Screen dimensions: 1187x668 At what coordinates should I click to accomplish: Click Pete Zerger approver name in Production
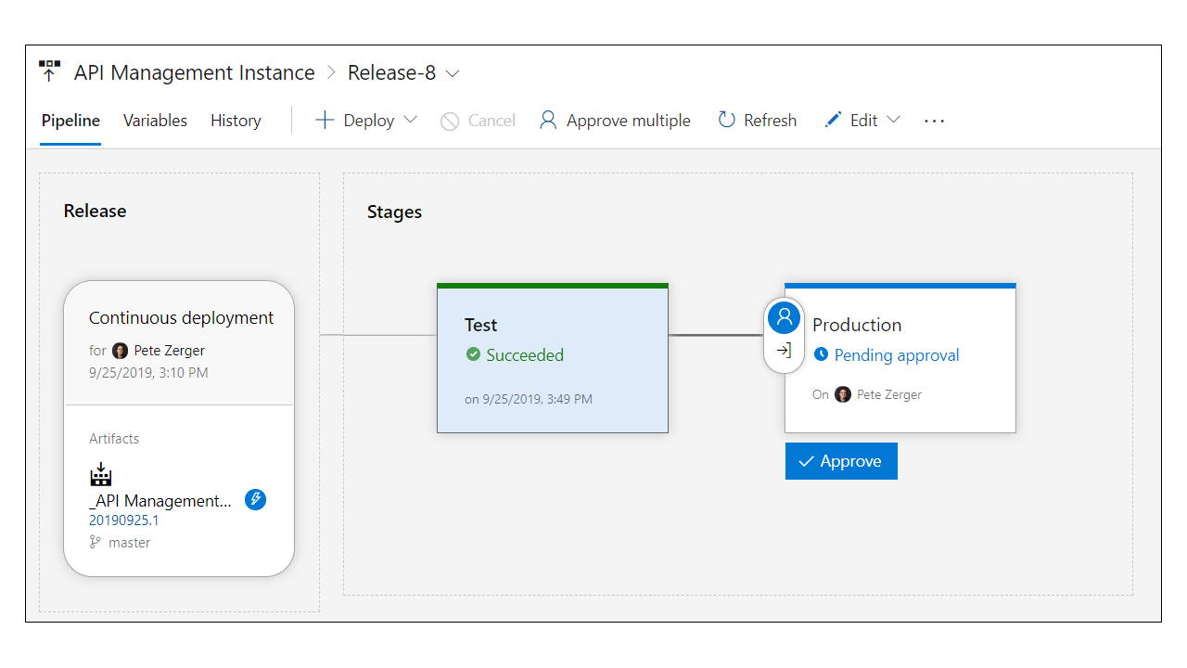[889, 394]
